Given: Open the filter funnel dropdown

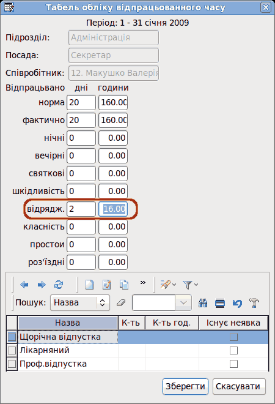Looking at the screenshot, I should tap(191, 285).
